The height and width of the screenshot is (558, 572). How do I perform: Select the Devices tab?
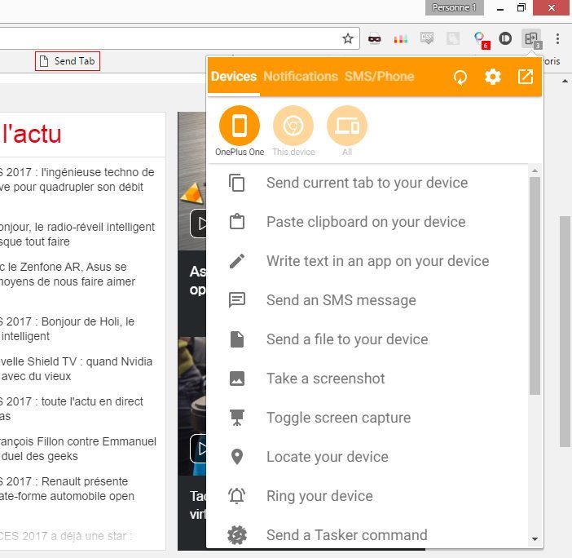(234, 77)
